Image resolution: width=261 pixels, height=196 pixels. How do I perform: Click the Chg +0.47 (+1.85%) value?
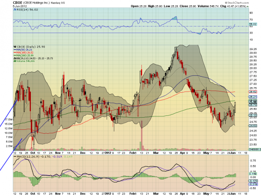click(x=233, y=6)
